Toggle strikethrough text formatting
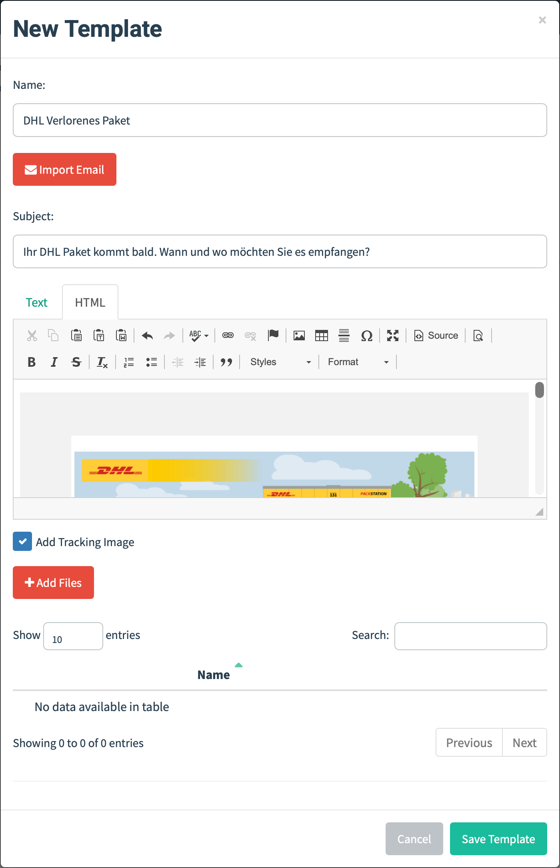The width and height of the screenshot is (560, 868). coord(76,362)
